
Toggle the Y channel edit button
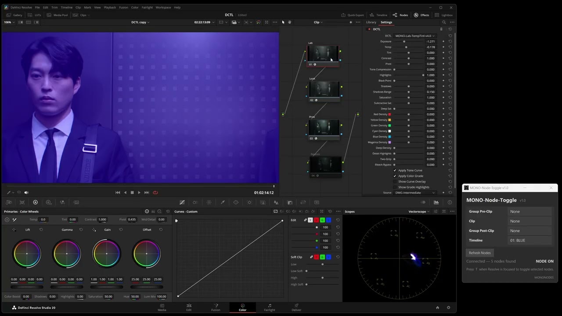tap(310, 220)
